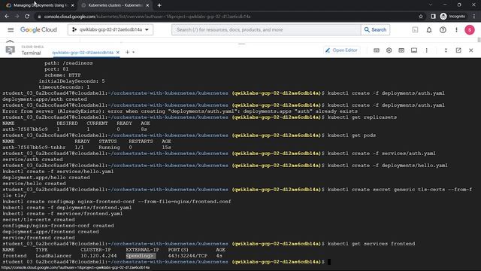Close the qwiklabs terminal session tab
The height and width of the screenshot is (271, 481).
click(x=117, y=53)
